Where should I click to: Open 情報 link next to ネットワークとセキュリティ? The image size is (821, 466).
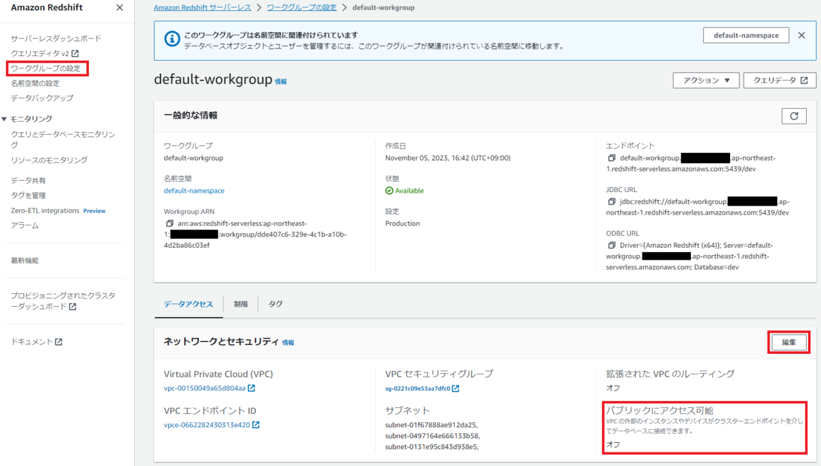(288, 342)
